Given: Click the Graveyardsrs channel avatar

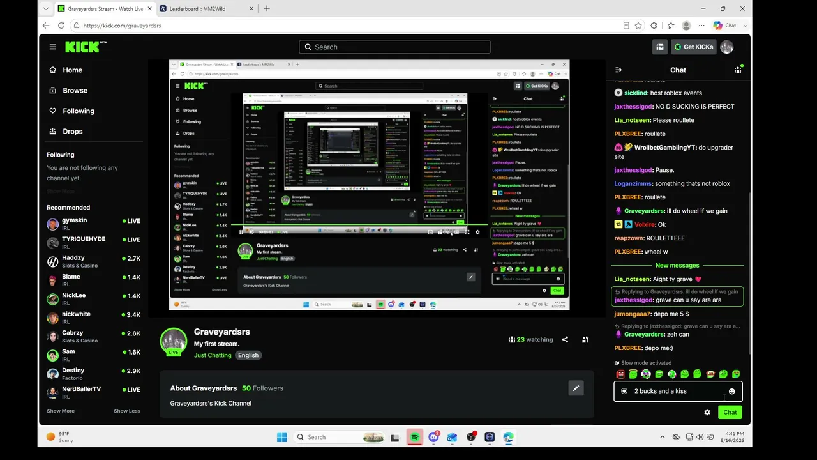Looking at the screenshot, I should [173, 341].
